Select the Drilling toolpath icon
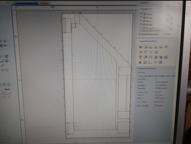The width and height of the screenshot is (191, 144). [x=161, y=47]
